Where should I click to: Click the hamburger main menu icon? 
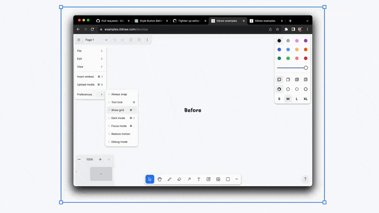(x=79, y=40)
